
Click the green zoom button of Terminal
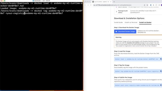coord(5,1)
